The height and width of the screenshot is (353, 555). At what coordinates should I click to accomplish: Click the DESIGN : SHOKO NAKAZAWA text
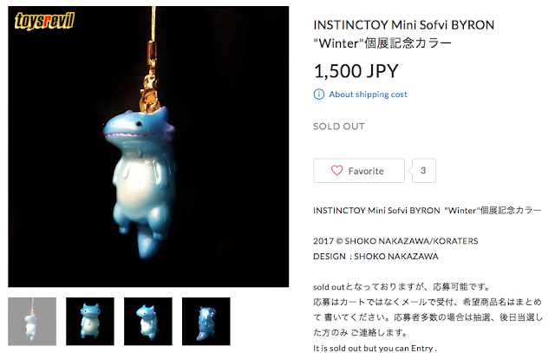pyautogui.click(x=375, y=257)
